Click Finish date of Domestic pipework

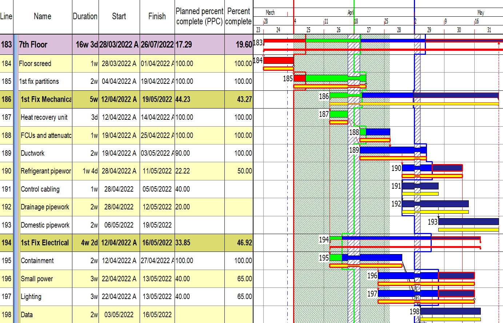(x=157, y=225)
